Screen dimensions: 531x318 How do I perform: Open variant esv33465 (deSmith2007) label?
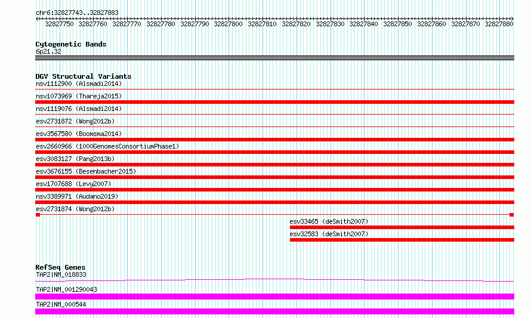point(329,221)
